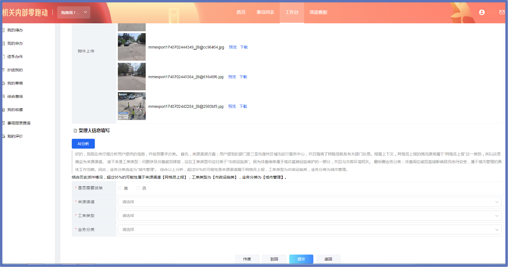508x267 pixels.
Task: Open the mail envelope icon in the header
Action: click(502, 12)
